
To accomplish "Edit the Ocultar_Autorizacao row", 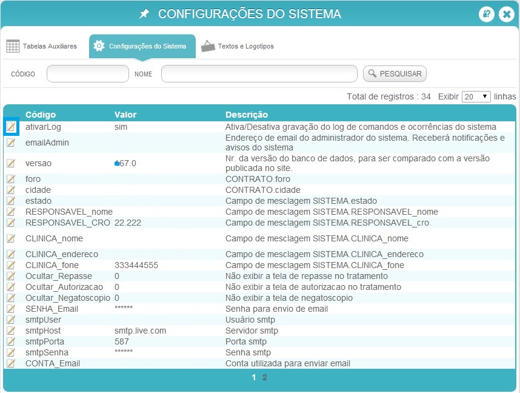I will pos(11,287).
